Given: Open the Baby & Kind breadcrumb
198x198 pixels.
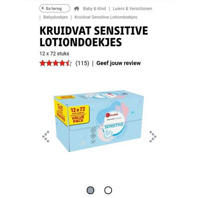Looking at the screenshot, I should [x=94, y=9].
